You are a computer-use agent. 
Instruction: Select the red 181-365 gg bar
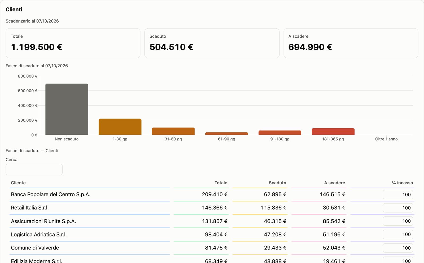333,131
